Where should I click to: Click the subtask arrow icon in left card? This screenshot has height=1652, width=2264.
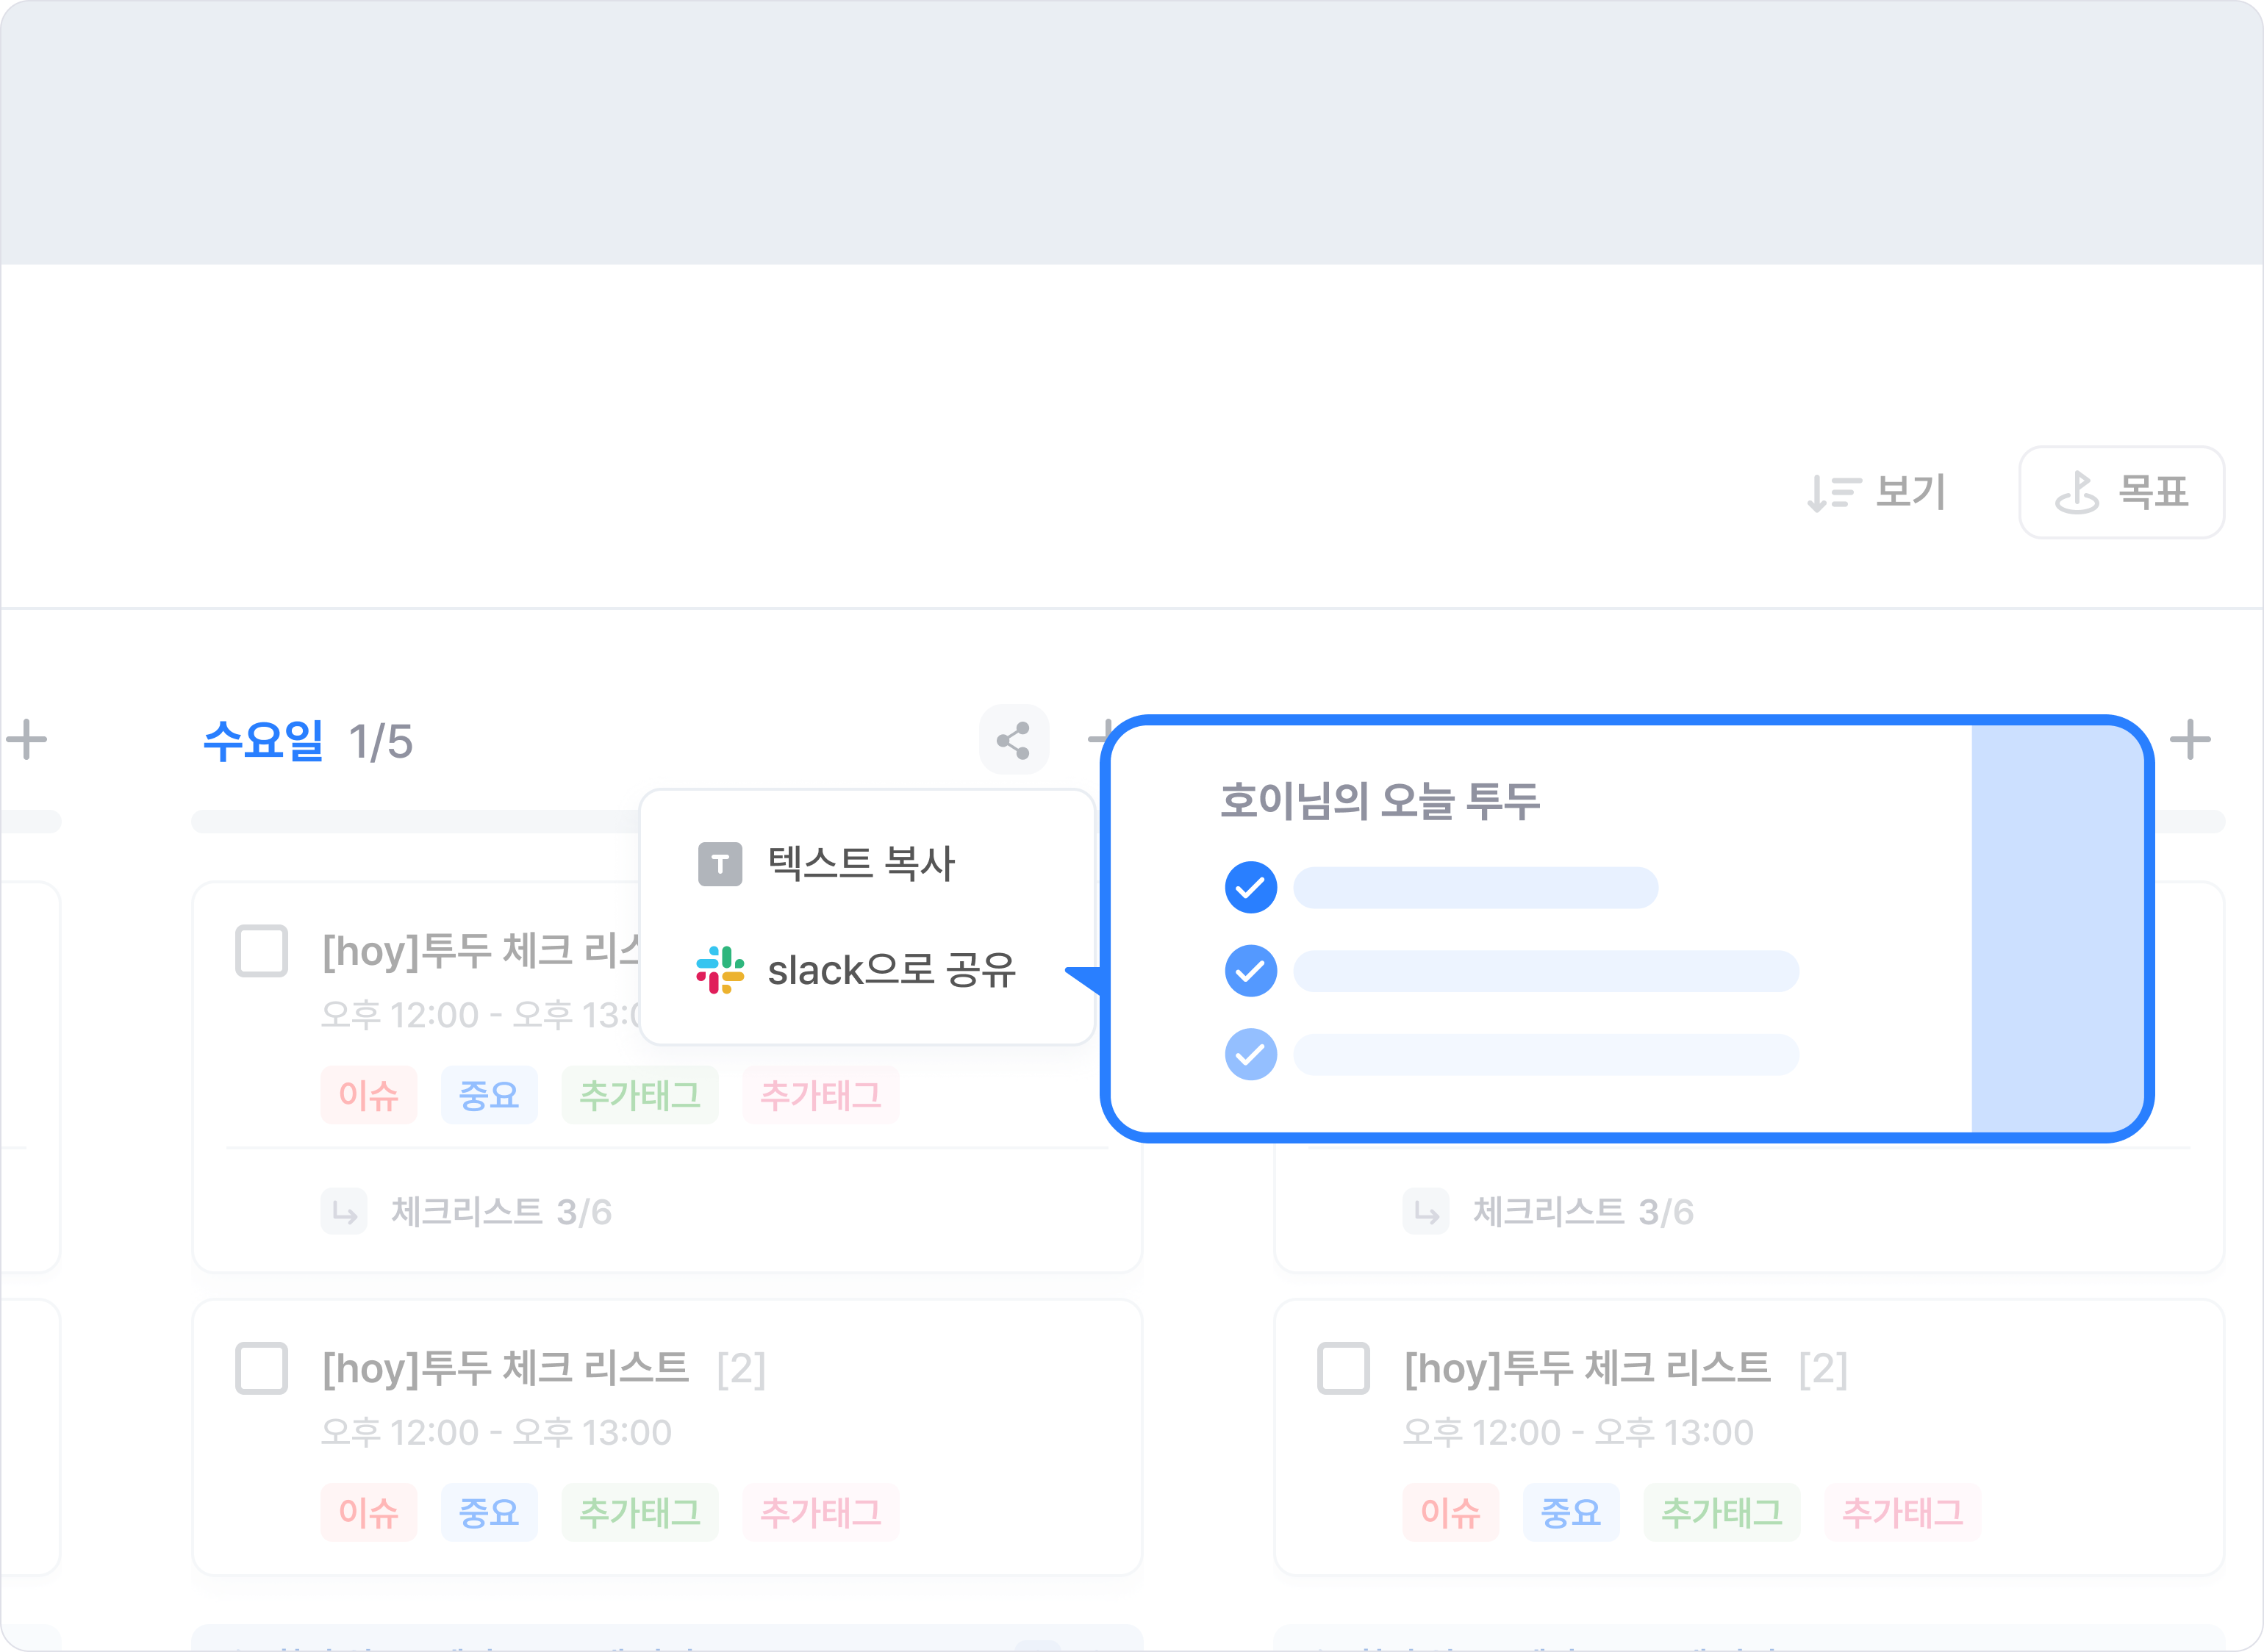click(344, 1212)
